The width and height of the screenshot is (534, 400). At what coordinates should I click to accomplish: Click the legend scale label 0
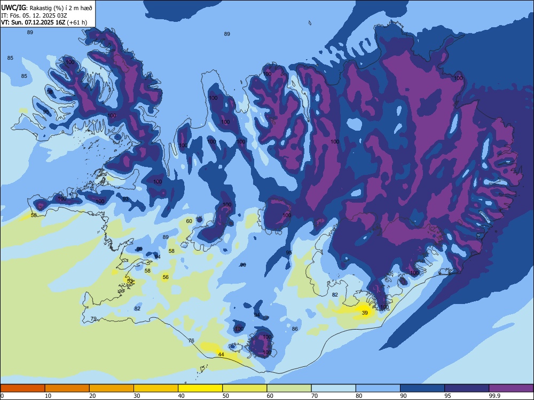click(x=2, y=396)
